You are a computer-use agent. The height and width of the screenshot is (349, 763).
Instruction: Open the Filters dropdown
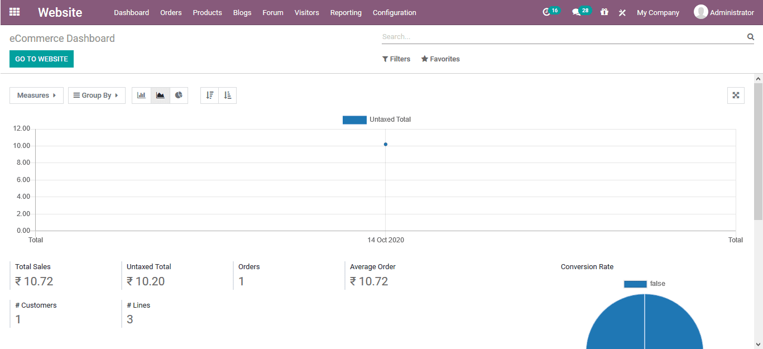[x=396, y=59]
